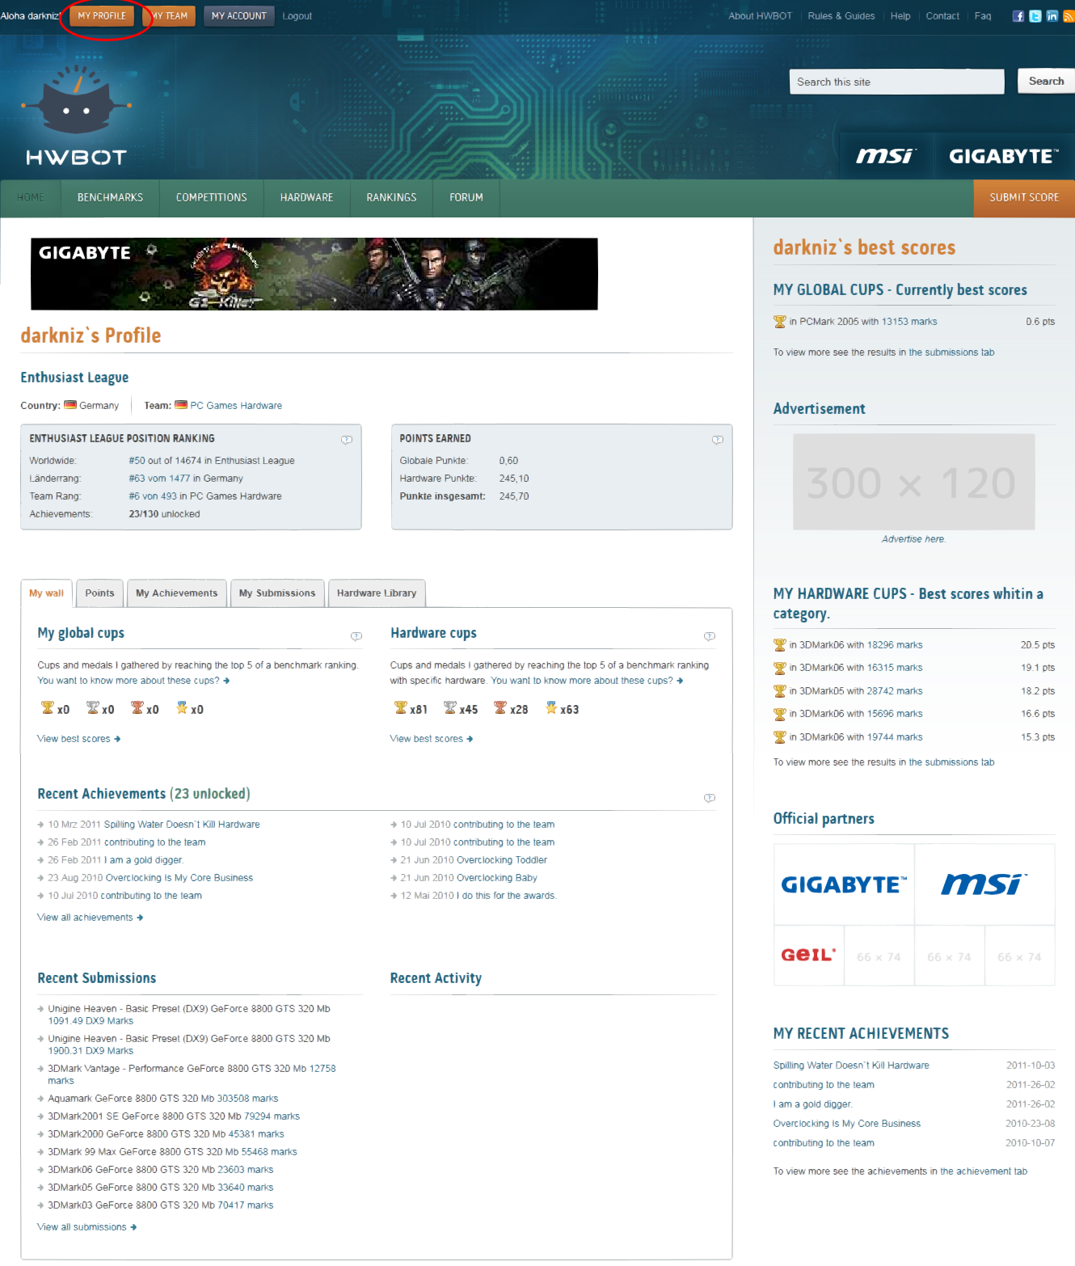Screen dimensions: 1075x1266
Task: Open the My Account button
Action: (239, 16)
